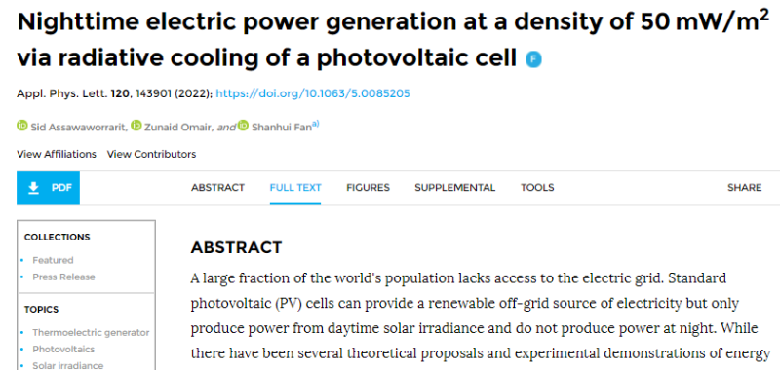Open the Press Release collection link
Image resolution: width=780 pixels, height=370 pixels.
point(63,277)
